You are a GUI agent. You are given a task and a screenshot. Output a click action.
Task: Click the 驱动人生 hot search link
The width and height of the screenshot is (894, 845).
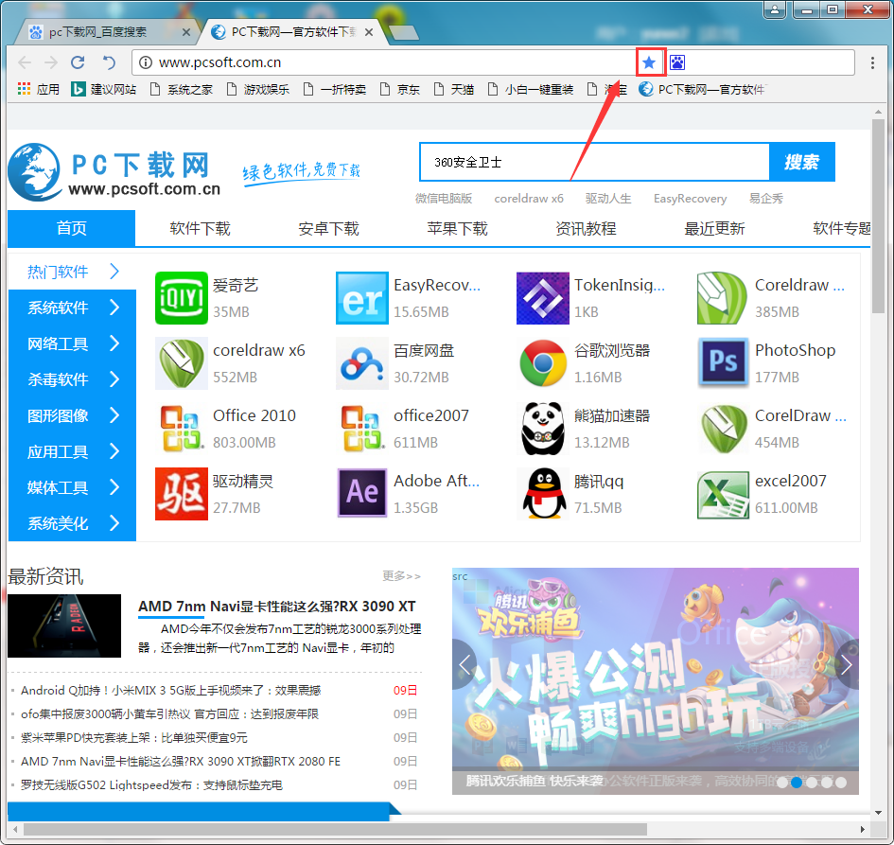[608, 199]
